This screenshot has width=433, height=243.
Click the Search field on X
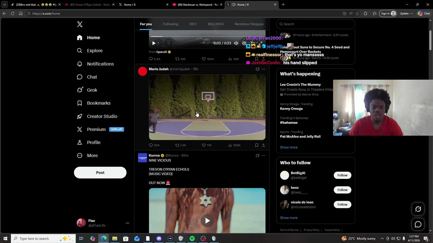click(x=316, y=24)
